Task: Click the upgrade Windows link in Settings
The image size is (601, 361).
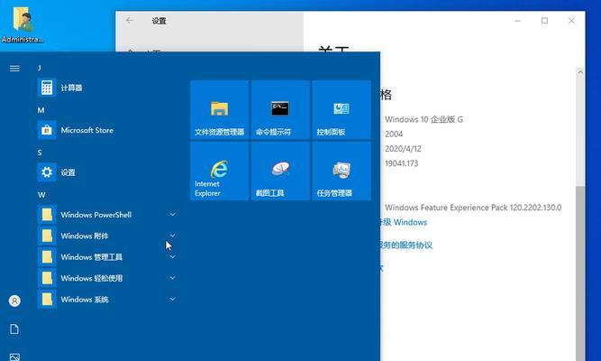Action: point(404,222)
